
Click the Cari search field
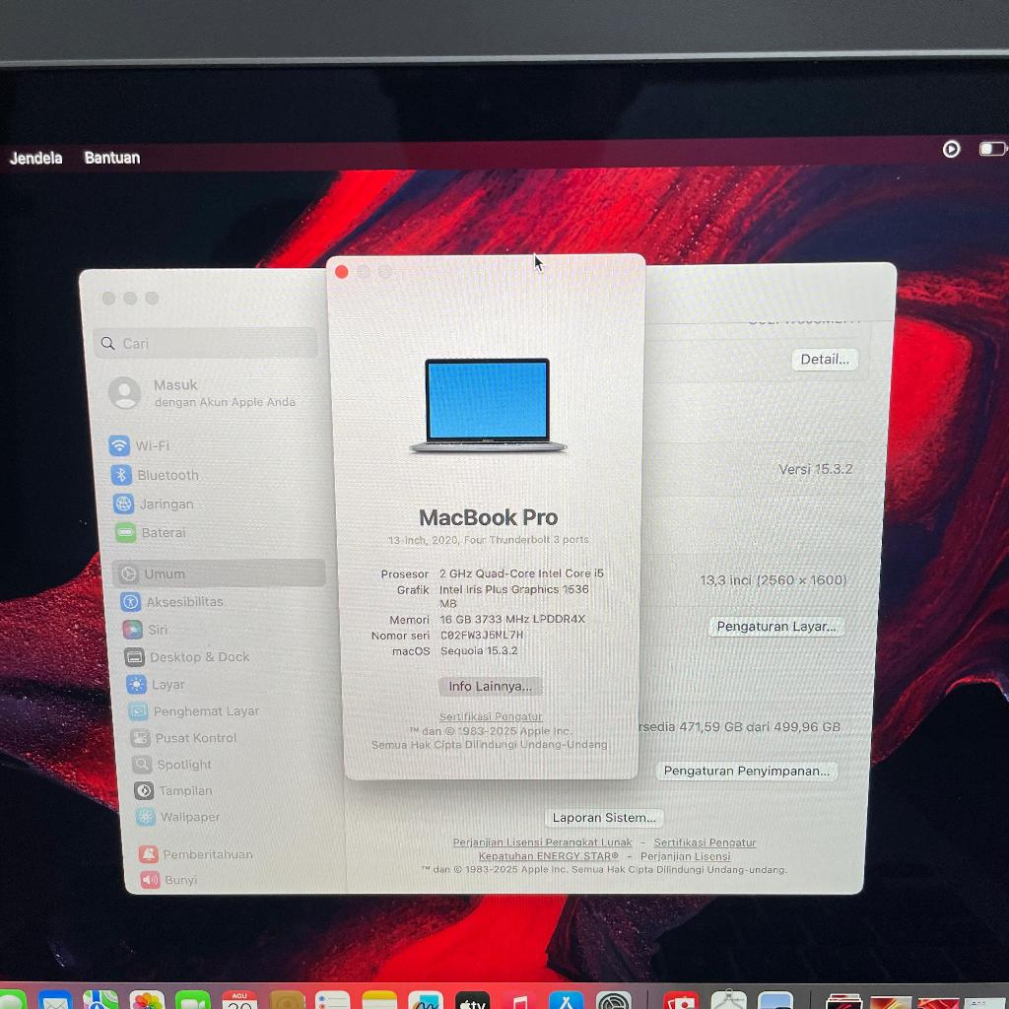tap(207, 343)
